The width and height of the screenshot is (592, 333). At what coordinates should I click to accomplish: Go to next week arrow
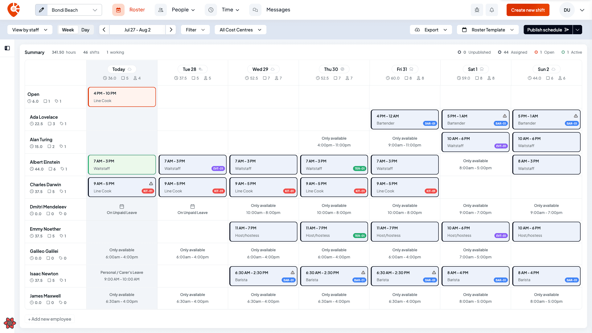[x=171, y=30]
